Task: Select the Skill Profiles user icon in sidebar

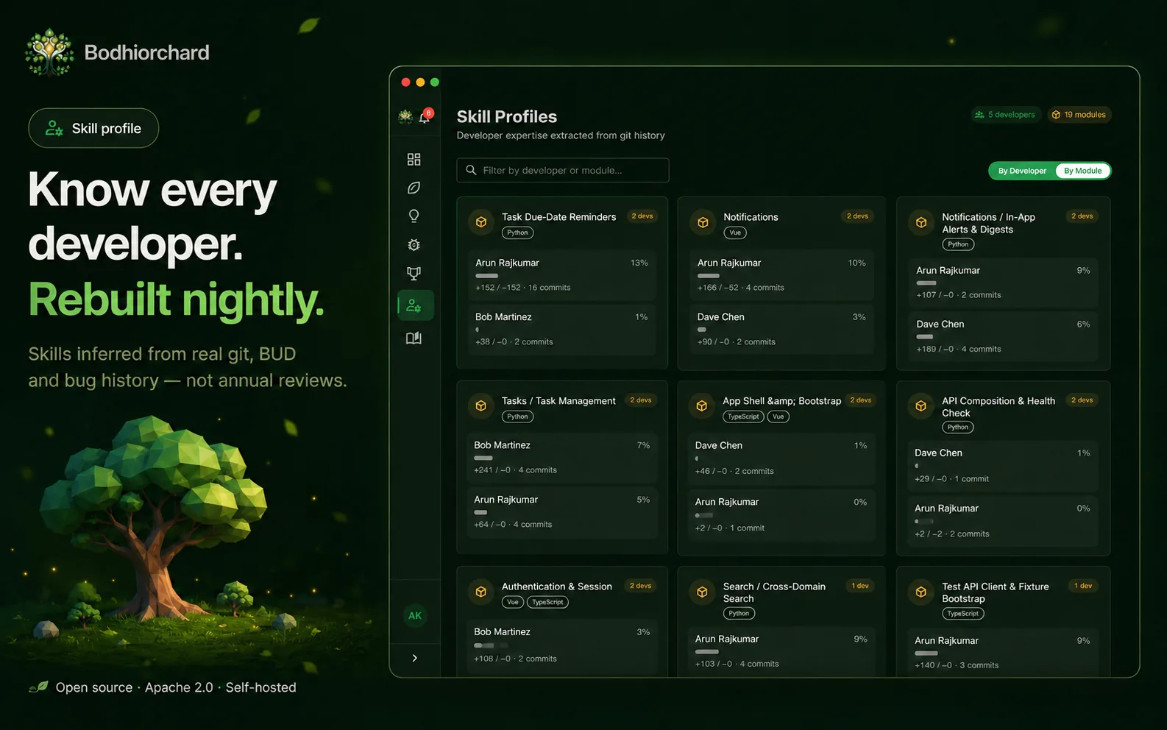Action: click(x=414, y=305)
